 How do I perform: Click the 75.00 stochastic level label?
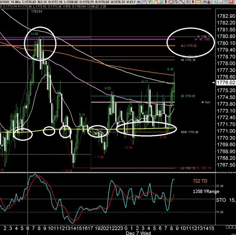[x=220, y=212]
